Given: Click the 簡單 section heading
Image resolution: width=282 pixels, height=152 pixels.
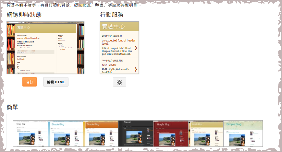Looking at the screenshot, I should coord(12,107).
